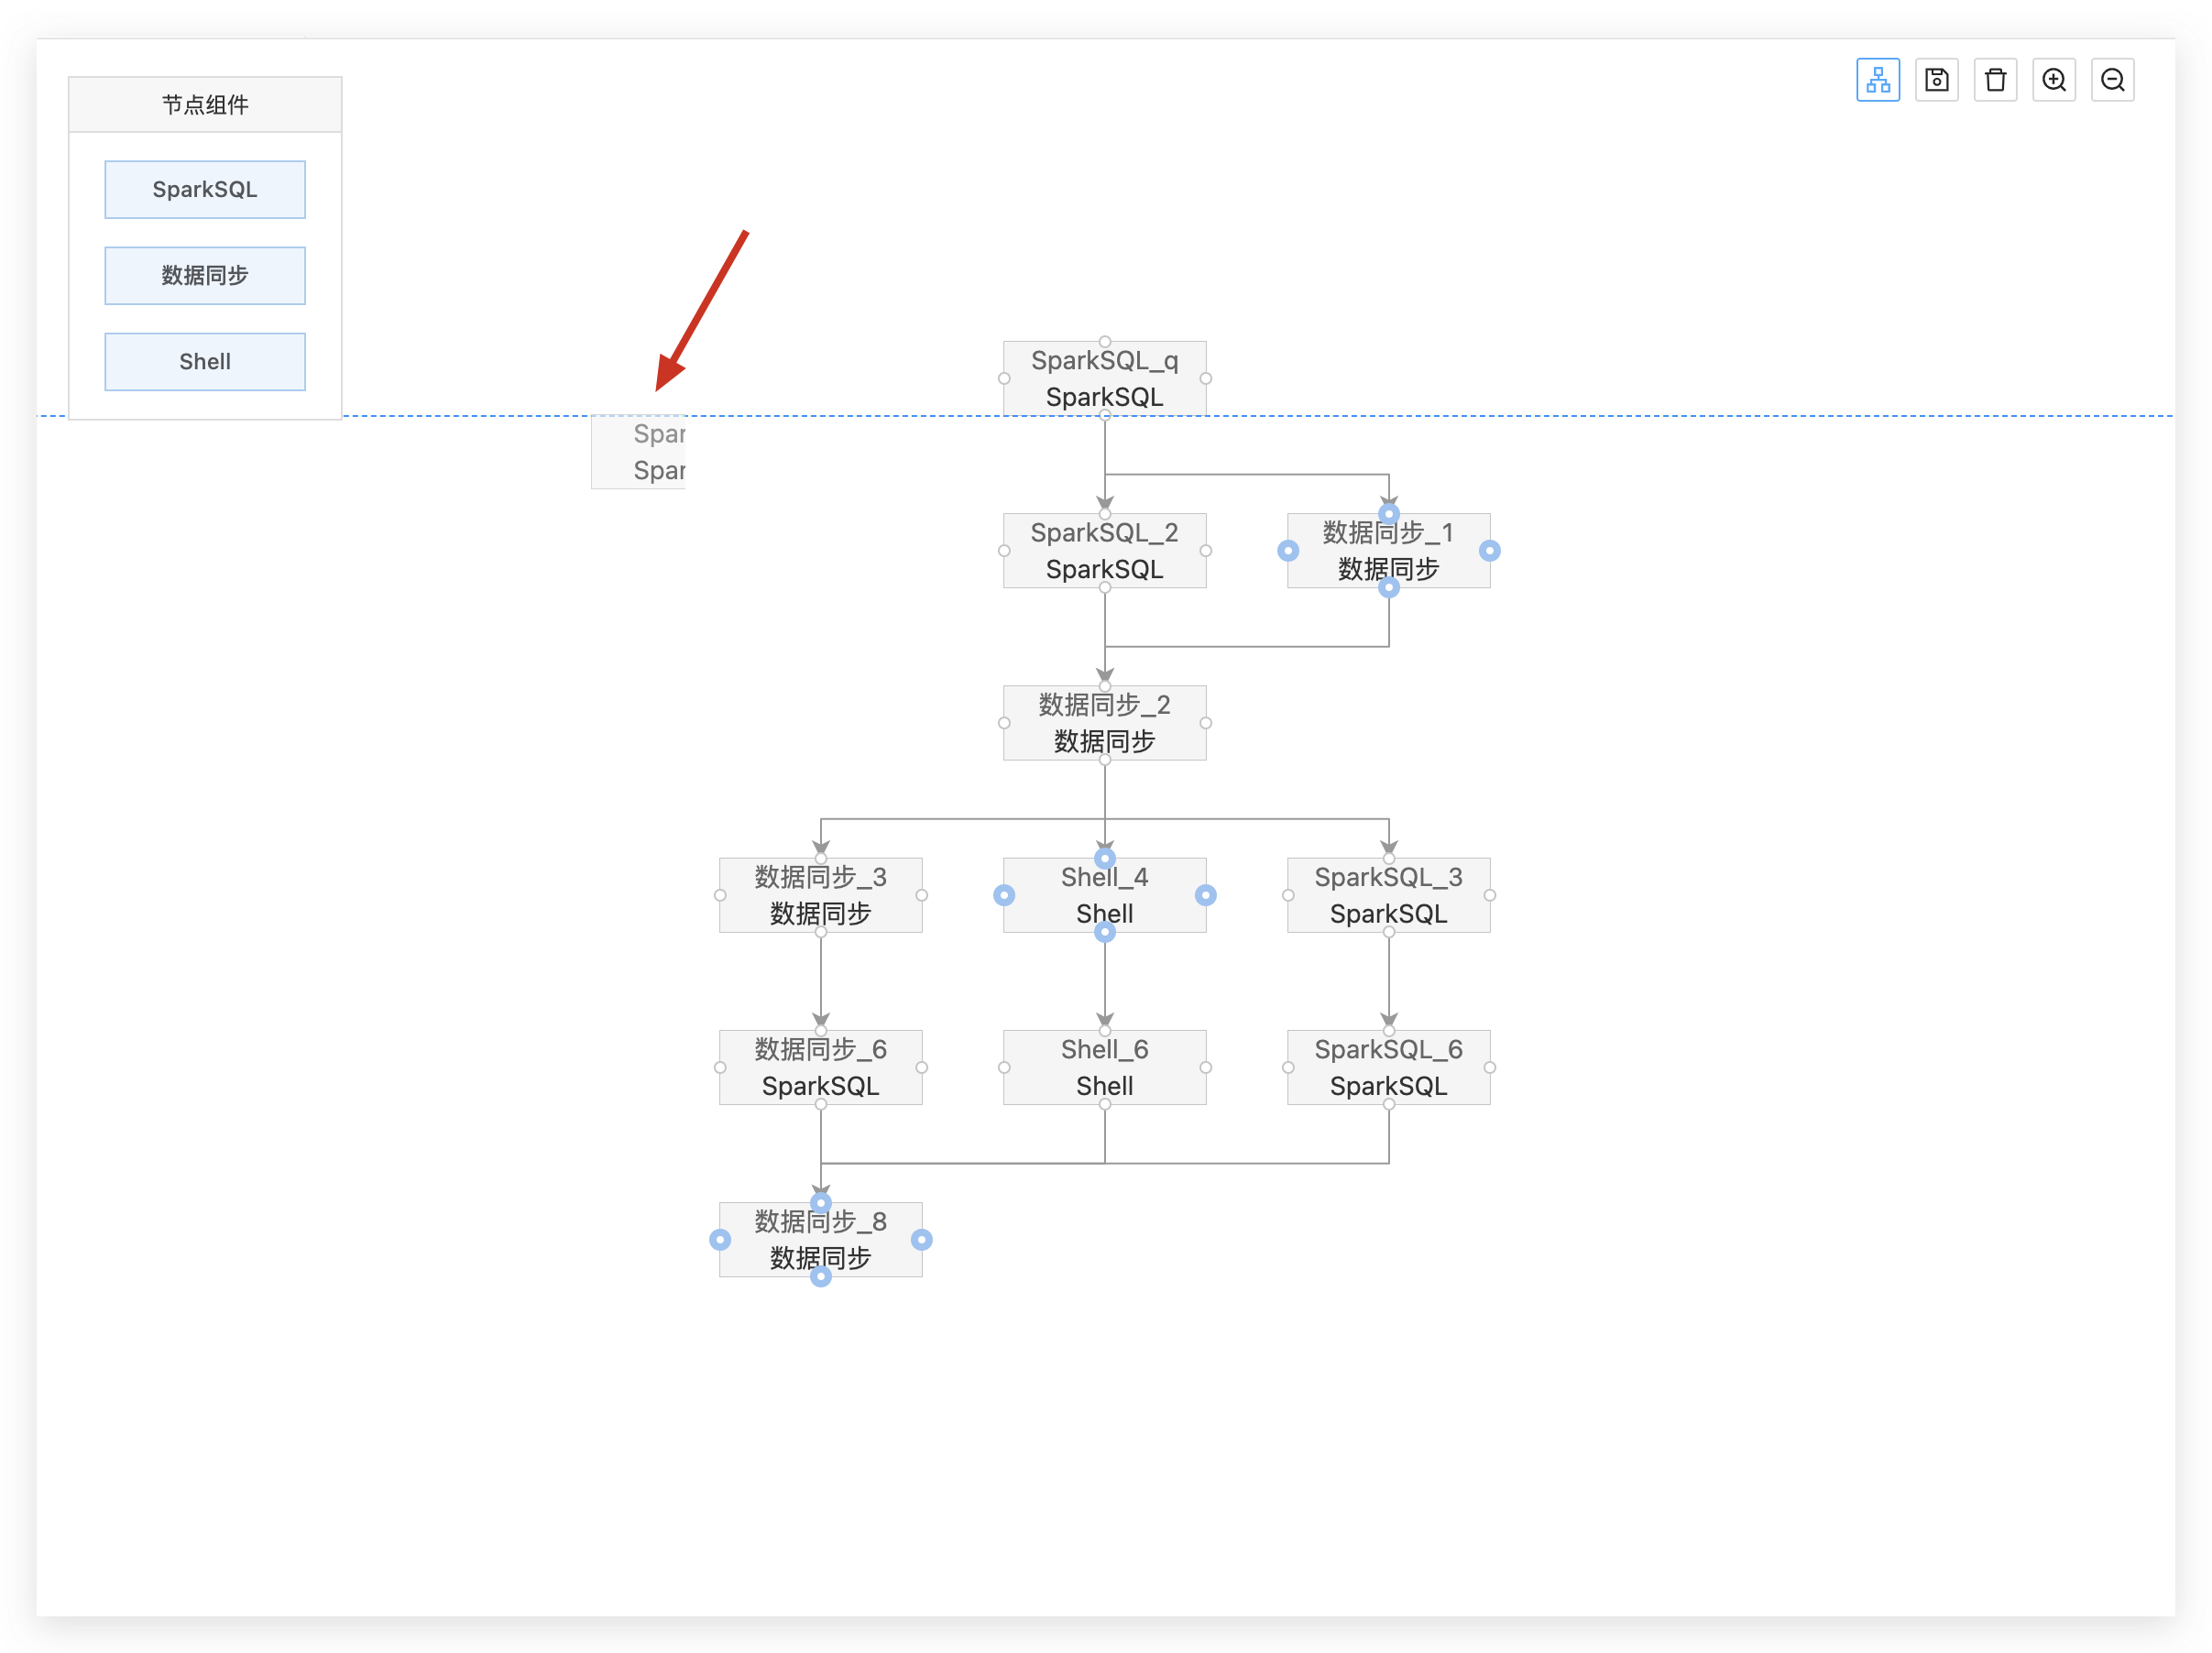The image size is (2212, 1653).
Task: Click the right blue port of 数据同步_8
Action: click(921, 1240)
